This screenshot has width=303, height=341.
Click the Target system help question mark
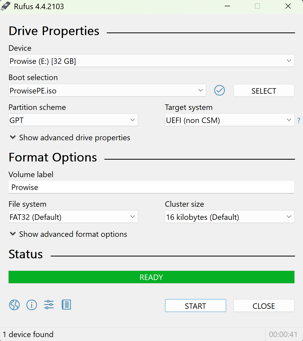(x=299, y=121)
